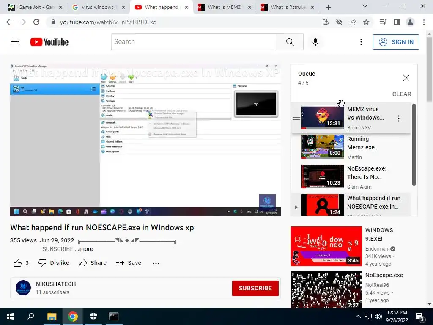
Task: Open the YouTube hamburger guide menu
Action: (15, 42)
